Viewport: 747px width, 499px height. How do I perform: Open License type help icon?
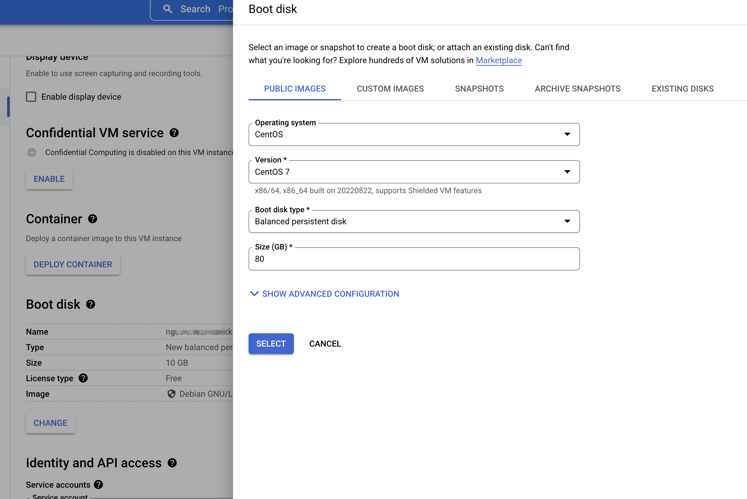click(x=83, y=378)
